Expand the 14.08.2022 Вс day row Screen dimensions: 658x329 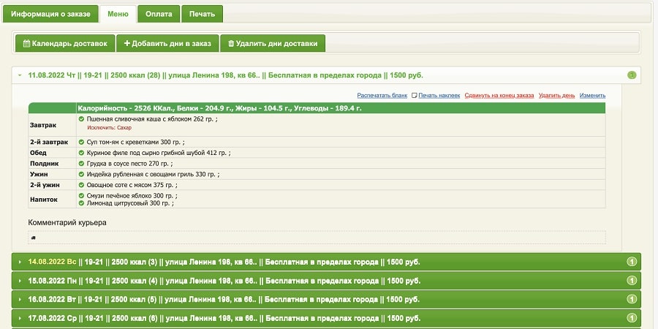(x=326, y=262)
